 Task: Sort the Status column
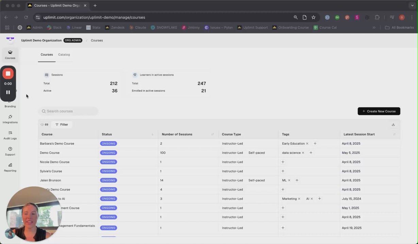152,135
